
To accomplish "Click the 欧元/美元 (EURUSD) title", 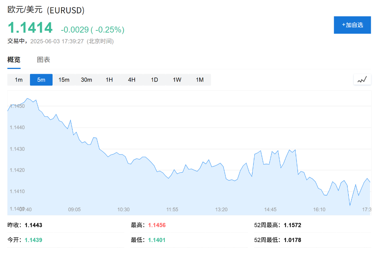I will (x=46, y=10).
